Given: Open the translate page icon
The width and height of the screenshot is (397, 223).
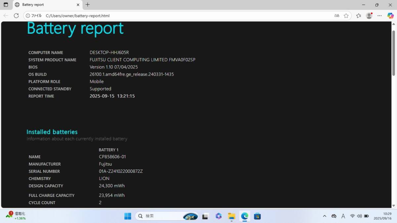Looking at the screenshot, I should (x=337, y=16).
